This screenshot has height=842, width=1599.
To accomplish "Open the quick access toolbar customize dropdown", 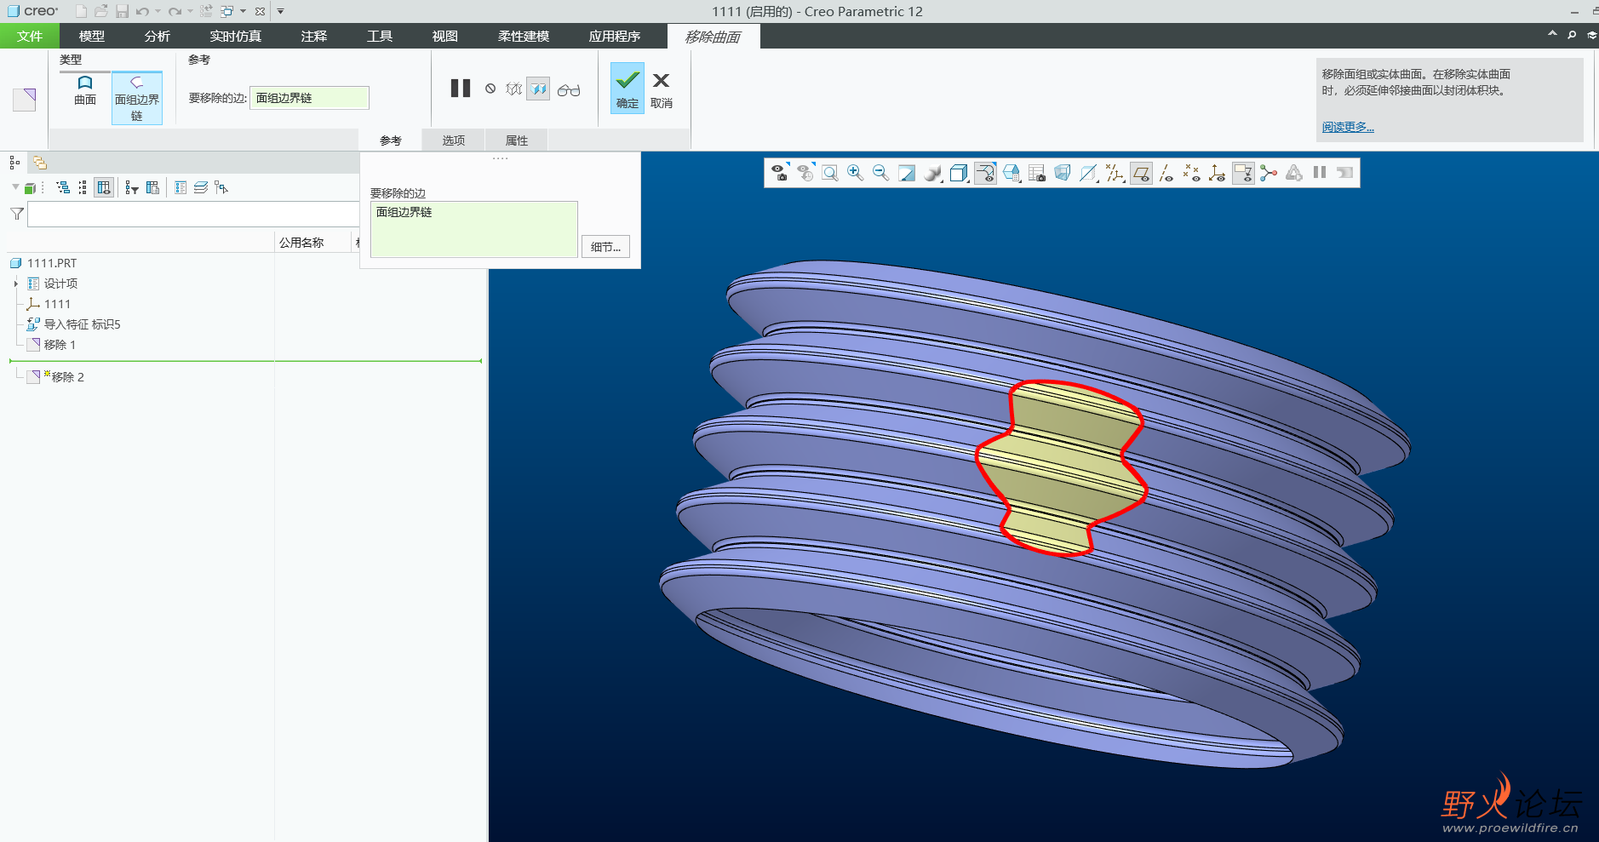I will [x=280, y=11].
